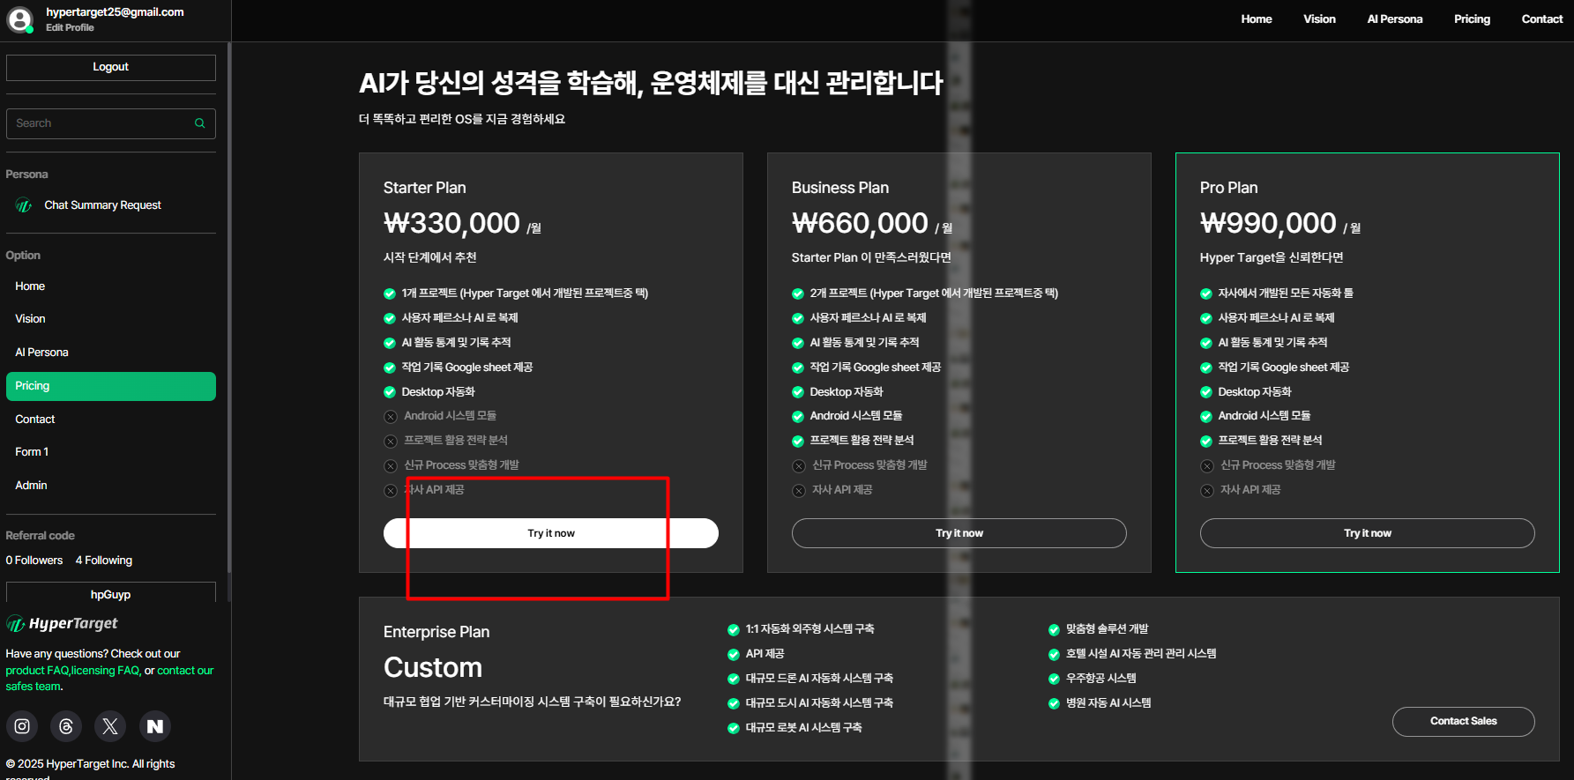Click Try it now for Pro Plan
The image size is (1574, 780).
pos(1368,533)
